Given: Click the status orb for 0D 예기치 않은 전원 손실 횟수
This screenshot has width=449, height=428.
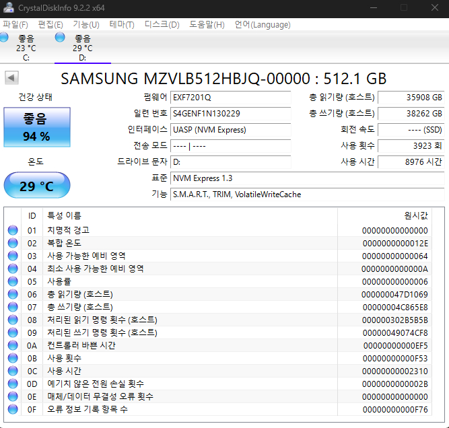Looking at the screenshot, I should point(13,384).
